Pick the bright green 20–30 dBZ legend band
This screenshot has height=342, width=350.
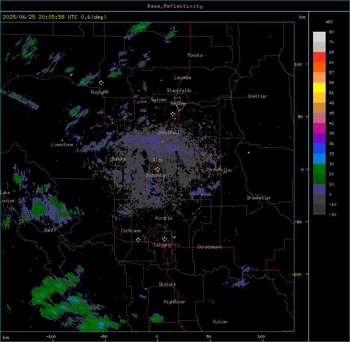(x=319, y=169)
